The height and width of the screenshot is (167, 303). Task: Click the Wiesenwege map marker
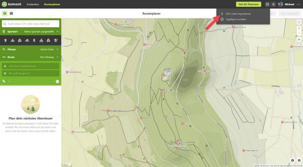[244, 150]
